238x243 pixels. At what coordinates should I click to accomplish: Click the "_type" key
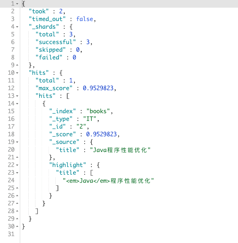point(61,119)
